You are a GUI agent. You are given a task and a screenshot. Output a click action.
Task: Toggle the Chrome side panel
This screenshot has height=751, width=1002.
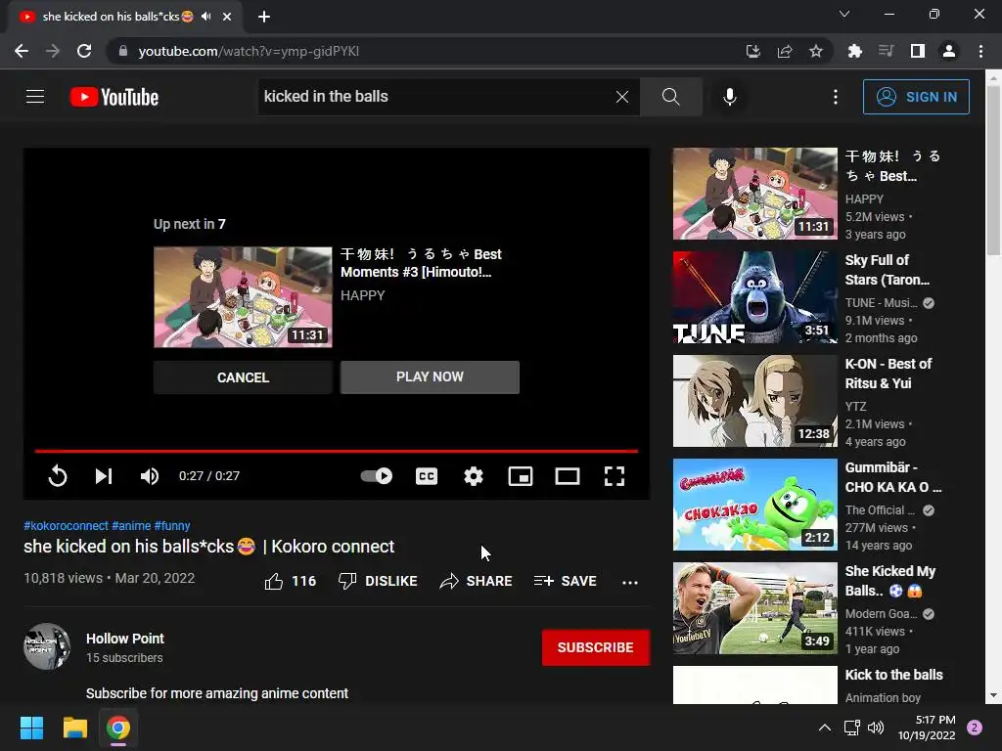click(918, 51)
